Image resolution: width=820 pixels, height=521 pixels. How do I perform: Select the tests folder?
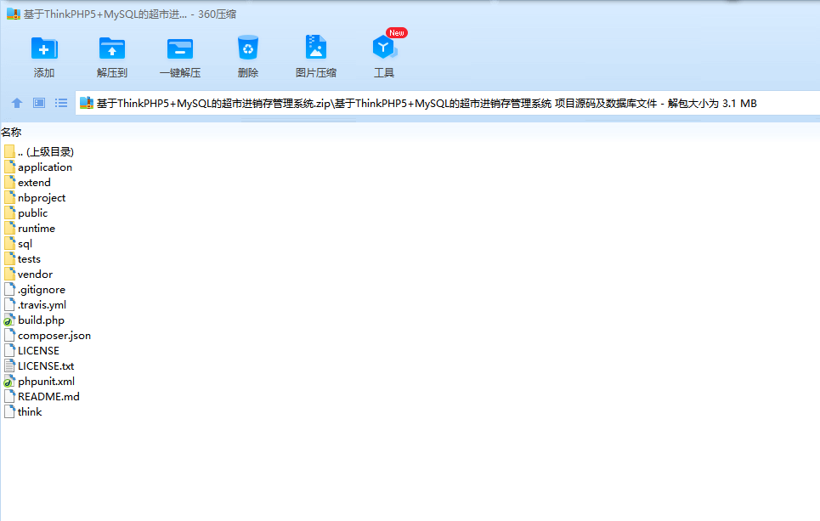pyautogui.click(x=22, y=259)
